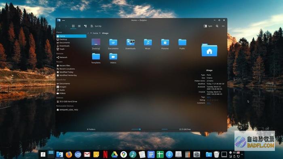
Task: Expand the arrow before thiago breadcrumb
Action: 100,33
